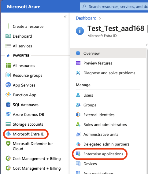Screen dimensions: 148x174
Task: Collapse the left portal sidebar with double chevron
Action: click(65, 17)
